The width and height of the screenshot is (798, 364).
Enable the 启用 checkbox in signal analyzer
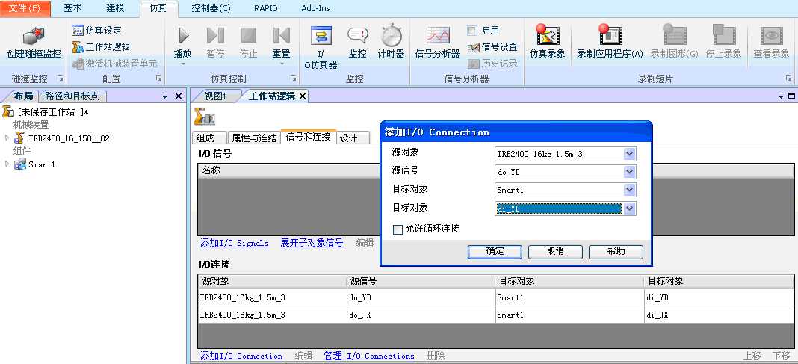(471, 31)
